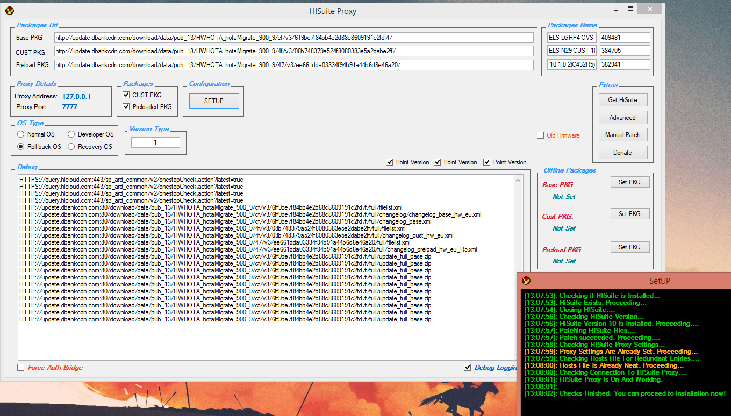Uncheck the first Point Version checkbox
731x416 pixels.
point(389,162)
